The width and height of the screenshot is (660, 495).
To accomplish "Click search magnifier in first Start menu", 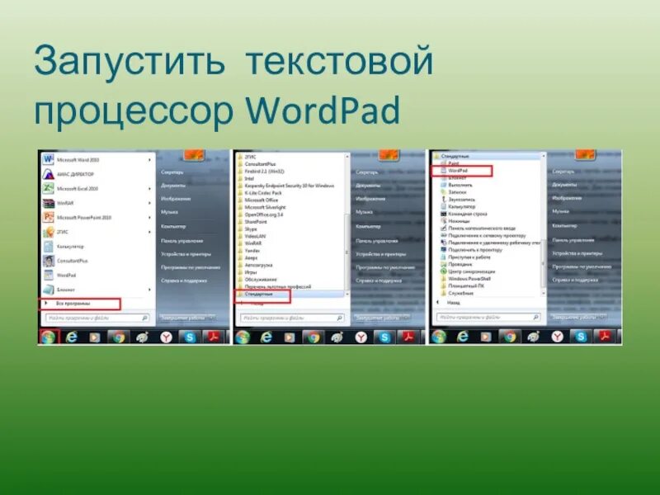I will coord(144,318).
